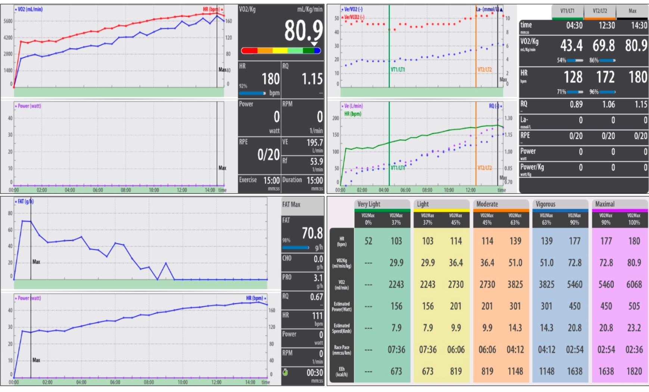Image resolution: width=649 pixels, height=392 pixels.
Task: Open the Light zone tab
Action: tap(441, 204)
